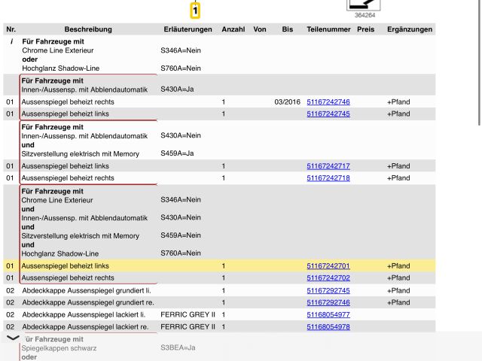482x361 pixels.
Task: Tap the down chevron at bottom left
Action: tap(13, 338)
